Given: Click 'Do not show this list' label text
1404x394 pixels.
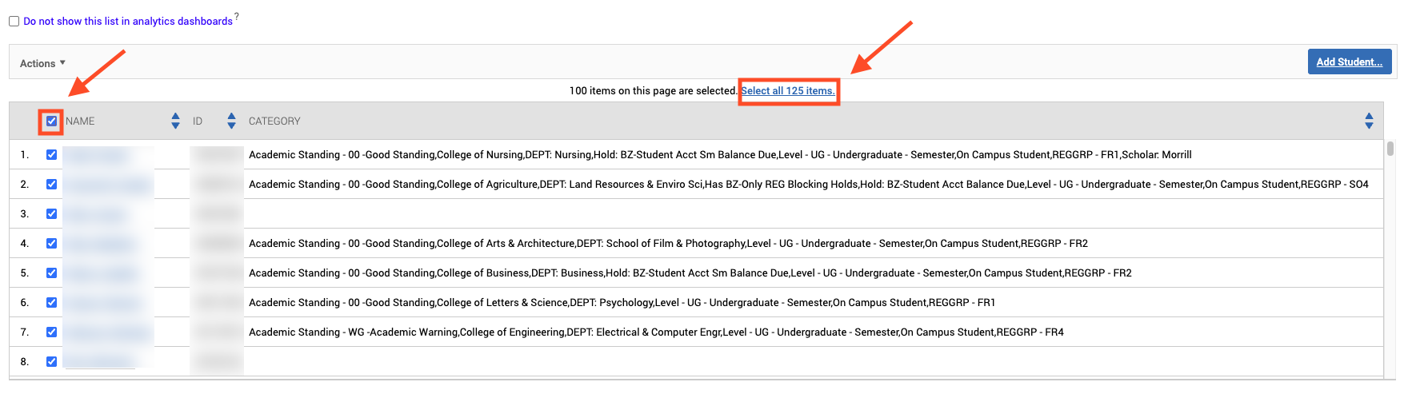Looking at the screenshot, I should tap(128, 22).
